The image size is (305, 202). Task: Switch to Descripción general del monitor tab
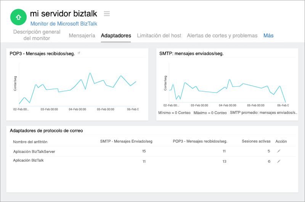(x=37, y=35)
